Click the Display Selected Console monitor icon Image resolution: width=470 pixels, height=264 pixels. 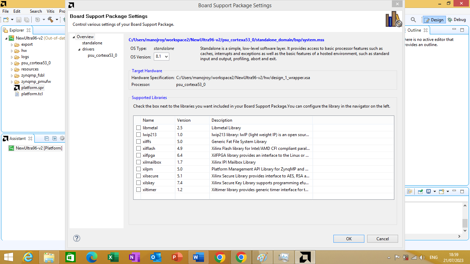429,191
